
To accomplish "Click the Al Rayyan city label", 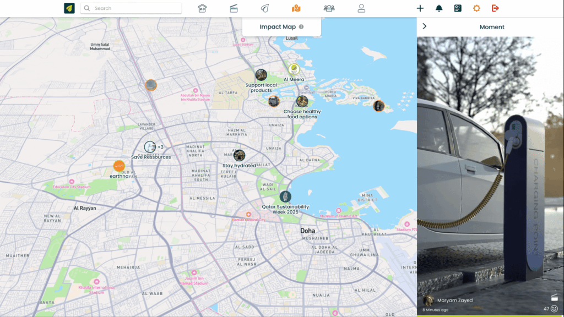I will point(85,208).
